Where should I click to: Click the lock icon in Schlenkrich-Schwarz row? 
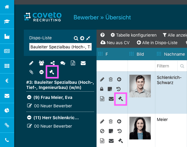[x=102, y=89]
